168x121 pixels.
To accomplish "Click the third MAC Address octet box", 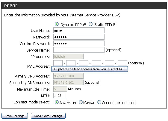I will pyautogui.click(x=84, y=63).
